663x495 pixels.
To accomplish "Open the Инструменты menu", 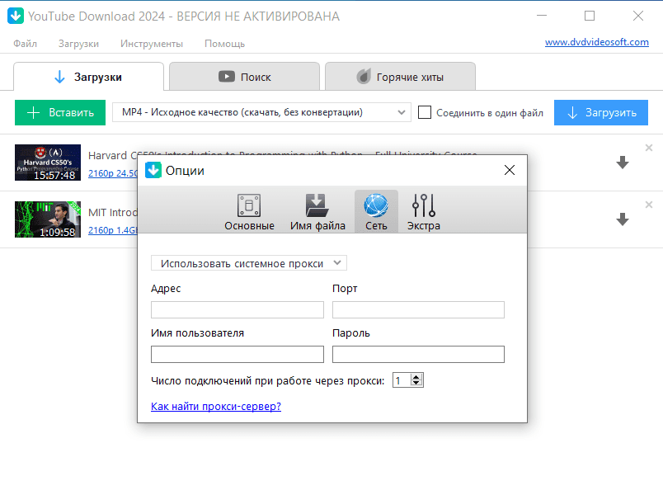I will tap(152, 44).
